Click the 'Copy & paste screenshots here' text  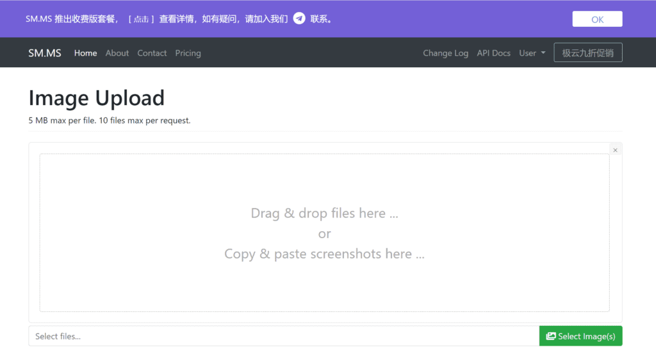point(324,254)
